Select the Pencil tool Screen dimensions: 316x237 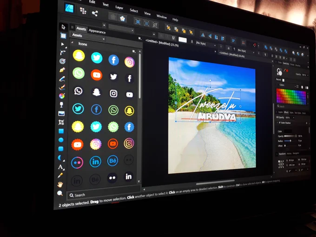[62, 79]
